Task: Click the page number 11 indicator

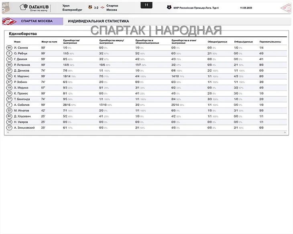Action: coord(146,5)
